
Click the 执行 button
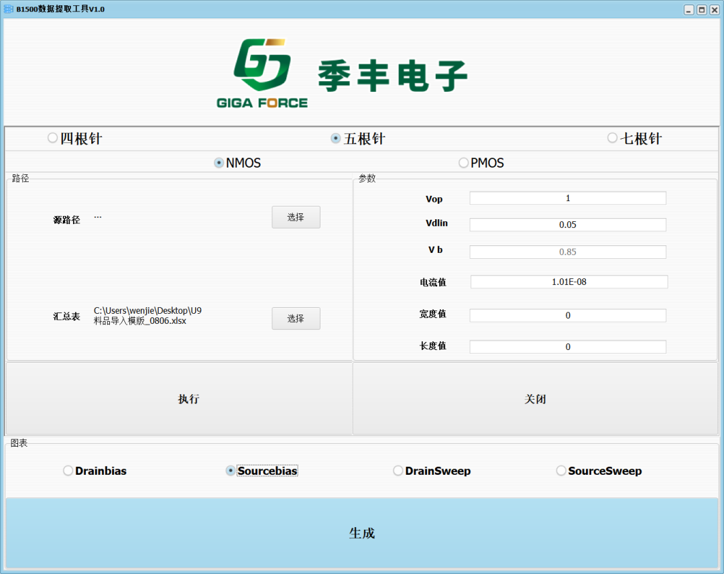tap(179, 398)
